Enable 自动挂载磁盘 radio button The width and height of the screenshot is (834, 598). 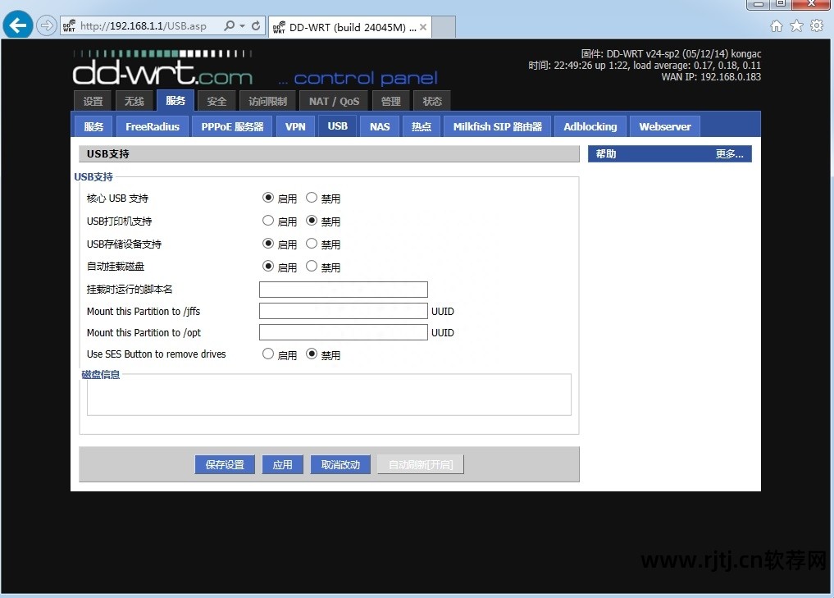coord(268,266)
